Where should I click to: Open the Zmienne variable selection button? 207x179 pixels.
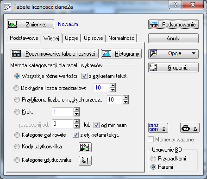(31, 25)
